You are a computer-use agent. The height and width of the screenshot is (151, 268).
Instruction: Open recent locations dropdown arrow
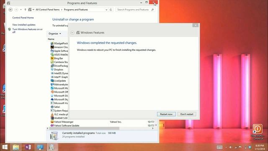click(x=21, y=10)
